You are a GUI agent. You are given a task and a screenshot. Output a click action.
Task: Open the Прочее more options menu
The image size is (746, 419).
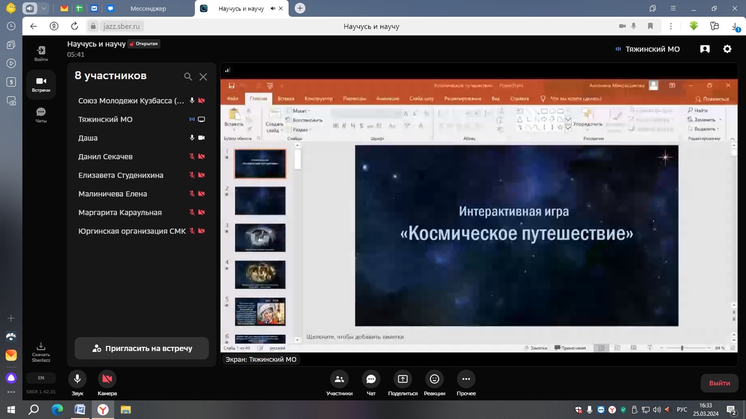point(466,379)
